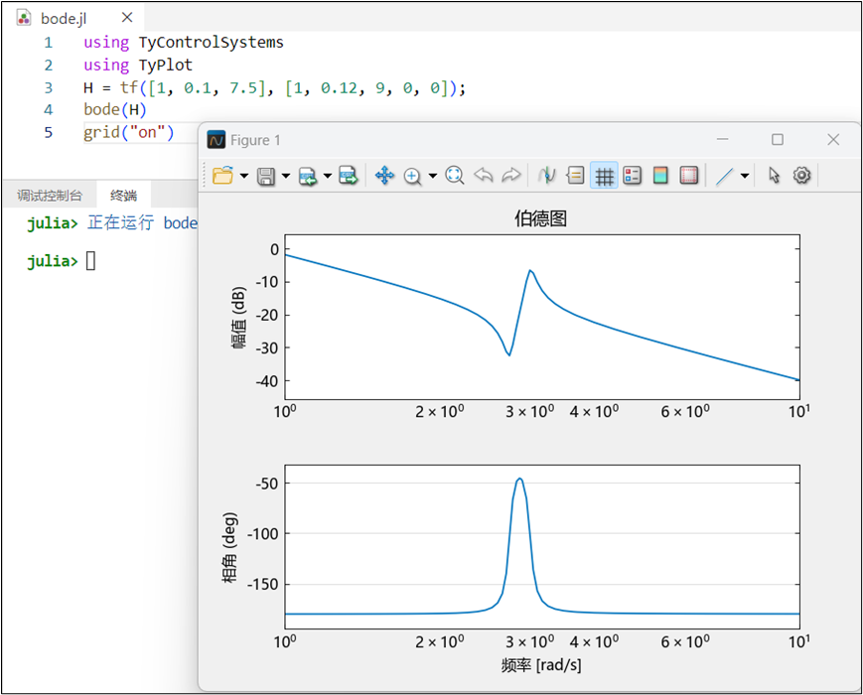Viewport: 863px width, 695px height.
Task: Expand the open file dropdown arrow
Action: (244, 176)
